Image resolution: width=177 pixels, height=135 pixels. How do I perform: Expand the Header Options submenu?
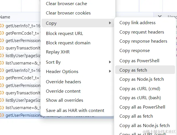coord(78,71)
